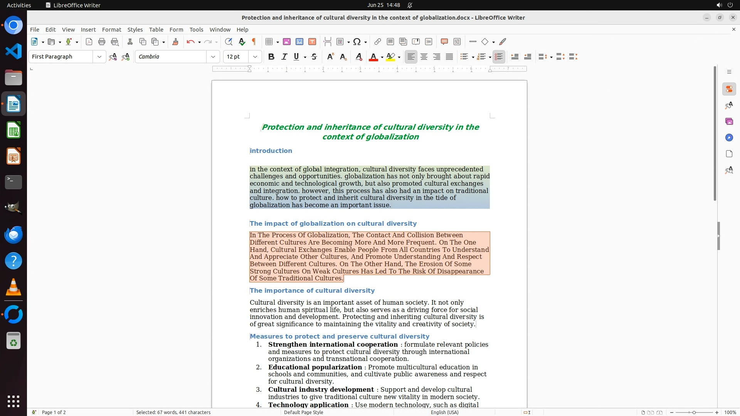The width and height of the screenshot is (740, 416).
Task: Open Thunderbird Mail from the dock
Action: [13, 235]
